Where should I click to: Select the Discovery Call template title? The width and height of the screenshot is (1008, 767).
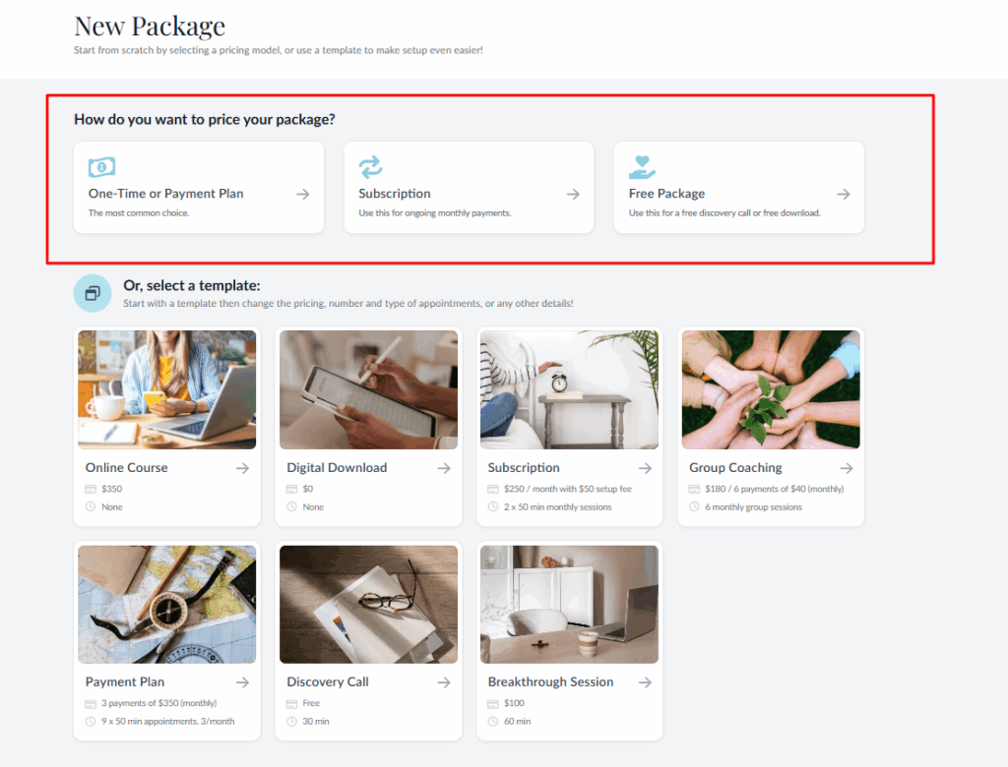328,682
